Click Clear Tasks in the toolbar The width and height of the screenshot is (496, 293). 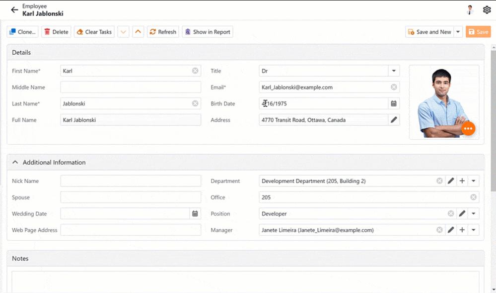click(x=94, y=31)
